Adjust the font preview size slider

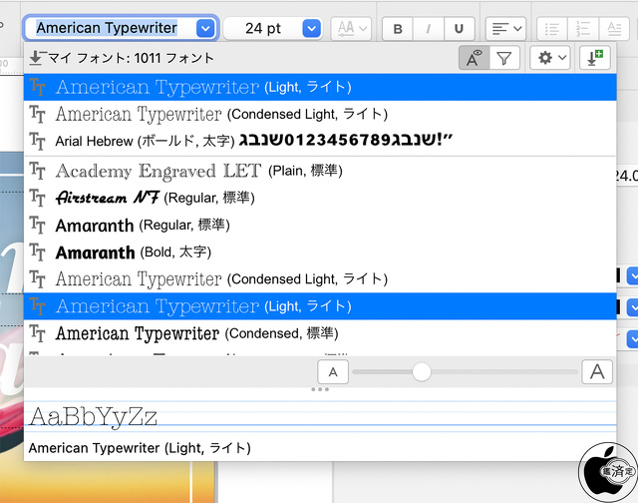click(x=422, y=372)
